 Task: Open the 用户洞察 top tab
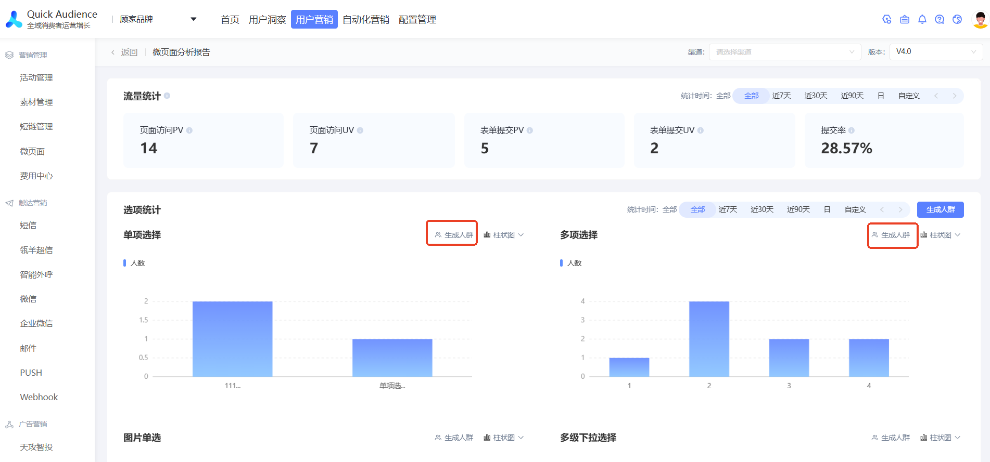point(267,19)
